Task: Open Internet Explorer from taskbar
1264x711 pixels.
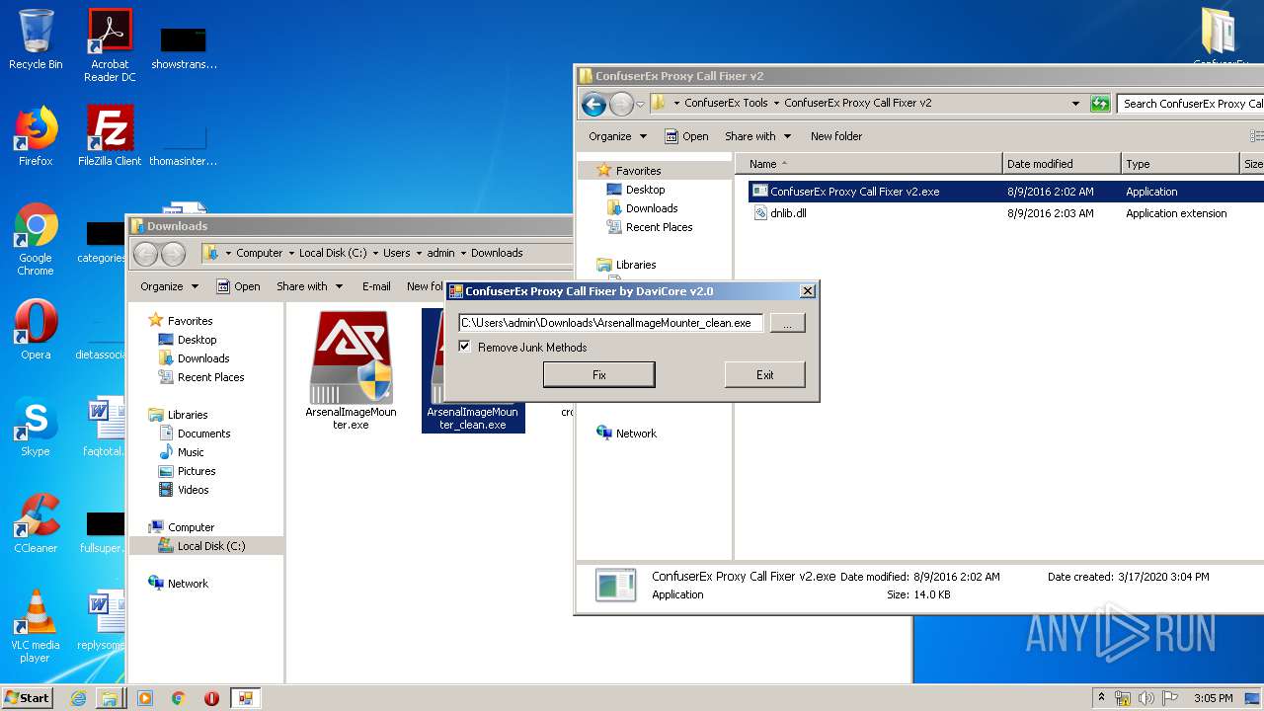Action: tap(78, 698)
